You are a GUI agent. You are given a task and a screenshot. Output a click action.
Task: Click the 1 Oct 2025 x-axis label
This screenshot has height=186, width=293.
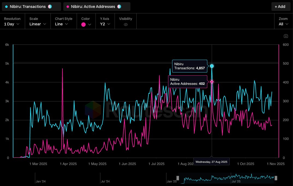[x=246, y=164]
